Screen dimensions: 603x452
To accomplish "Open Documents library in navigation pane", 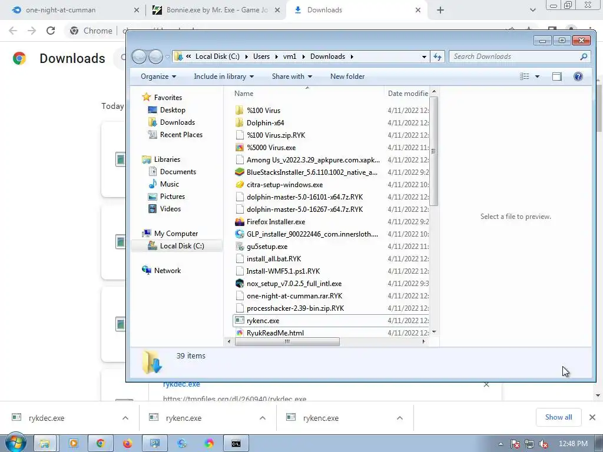I will click(x=178, y=172).
